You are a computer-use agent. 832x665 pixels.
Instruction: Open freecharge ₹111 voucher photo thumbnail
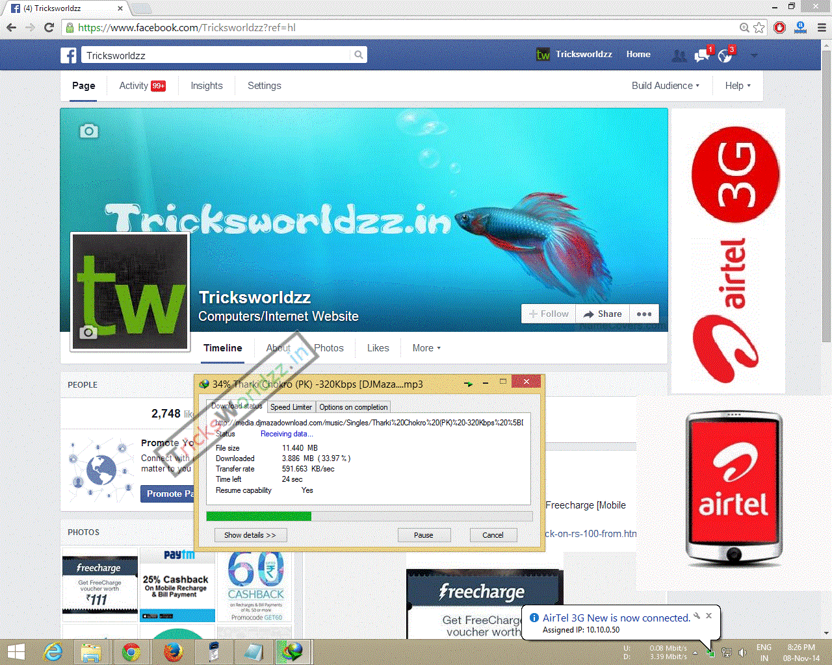pyautogui.click(x=100, y=584)
